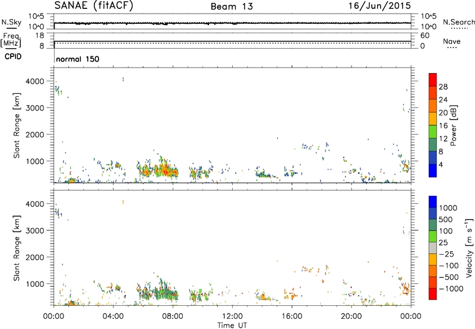Screen dimensions: 475x329
Task: Click the 16 value on Power scale
Action: pyautogui.click(x=443, y=126)
